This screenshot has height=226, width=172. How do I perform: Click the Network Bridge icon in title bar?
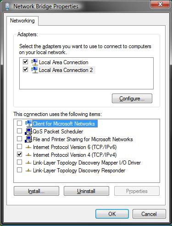click(x=7, y=6)
